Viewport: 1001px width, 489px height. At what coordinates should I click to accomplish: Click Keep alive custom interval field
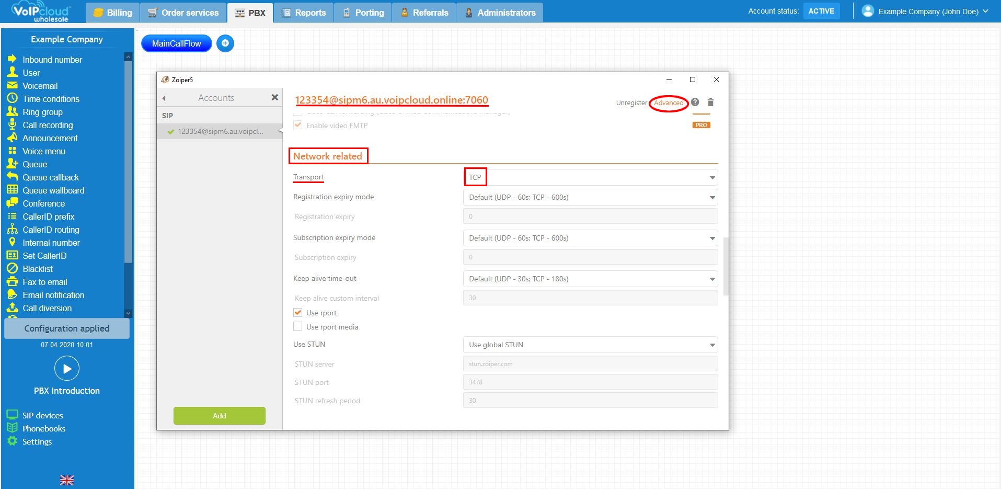tap(590, 298)
